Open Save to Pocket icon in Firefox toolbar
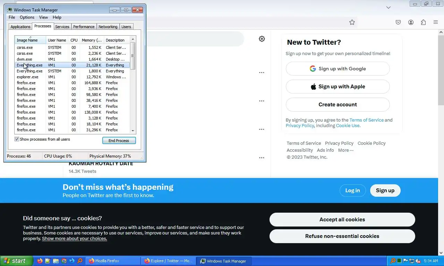Viewport: 444px width, 266px height. point(398,22)
